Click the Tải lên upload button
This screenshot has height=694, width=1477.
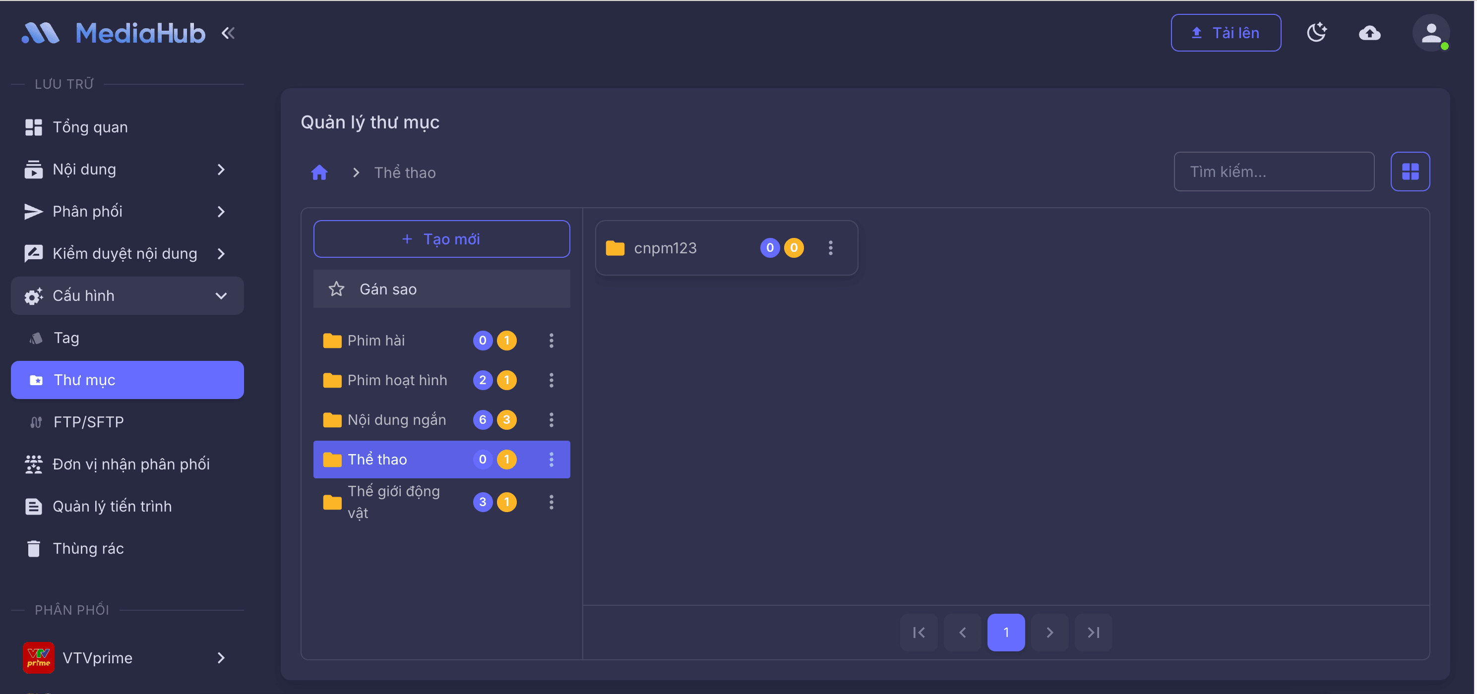[1225, 33]
